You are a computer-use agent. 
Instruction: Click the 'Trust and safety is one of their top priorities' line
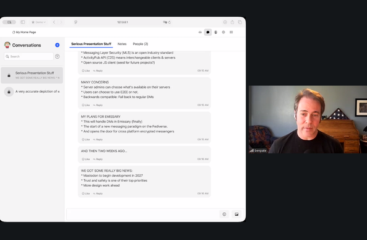tap(114, 181)
